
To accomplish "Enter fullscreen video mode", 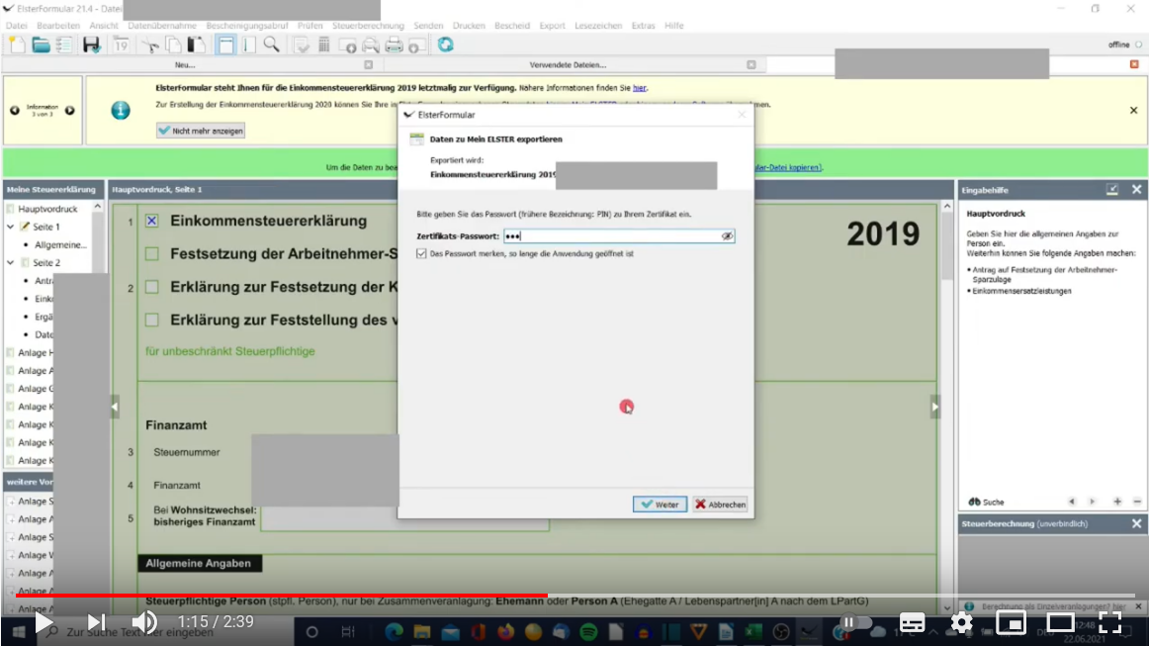I will coord(1109,622).
